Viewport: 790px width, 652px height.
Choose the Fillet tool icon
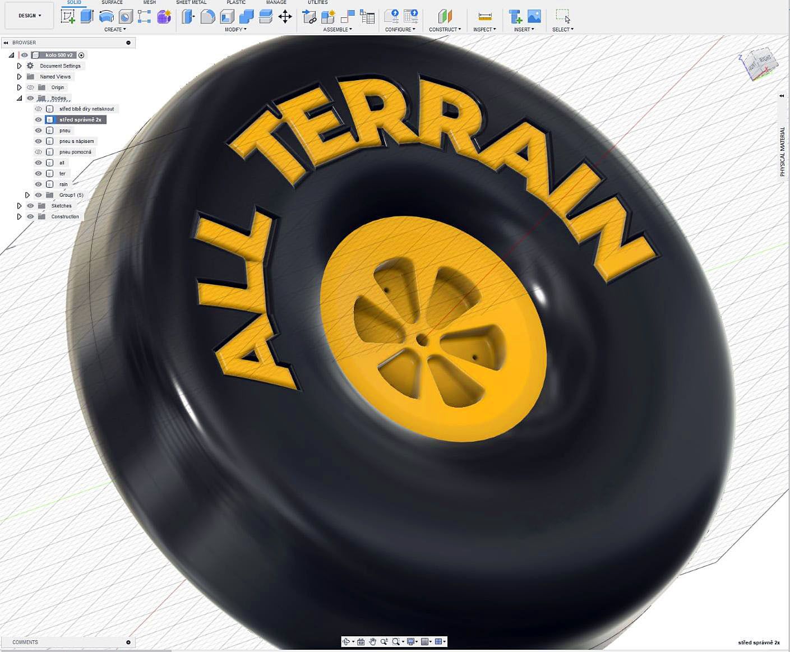(x=207, y=16)
